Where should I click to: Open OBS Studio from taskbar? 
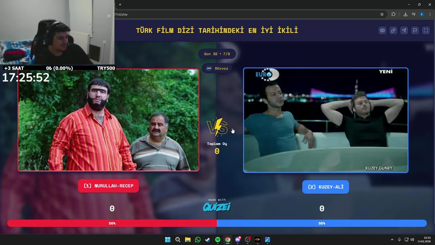(x=248, y=240)
